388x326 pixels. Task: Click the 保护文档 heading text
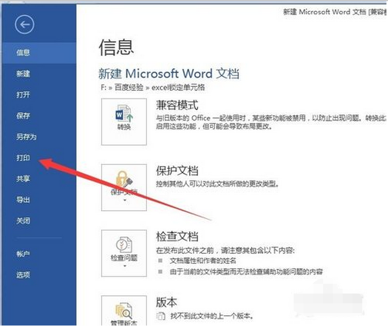point(177,170)
